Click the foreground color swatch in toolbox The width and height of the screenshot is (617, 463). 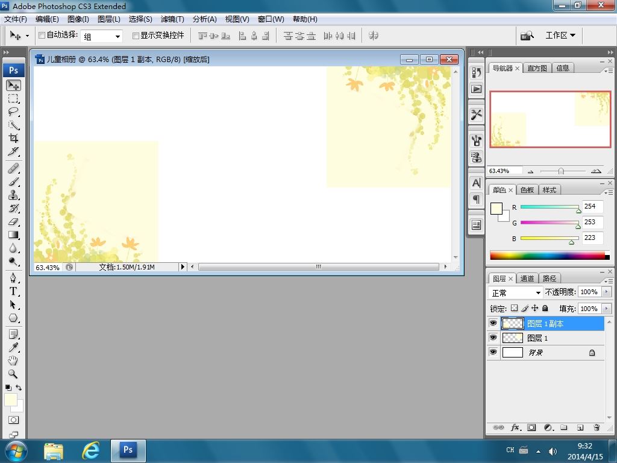pyautogui.click(x=11, y=400)
